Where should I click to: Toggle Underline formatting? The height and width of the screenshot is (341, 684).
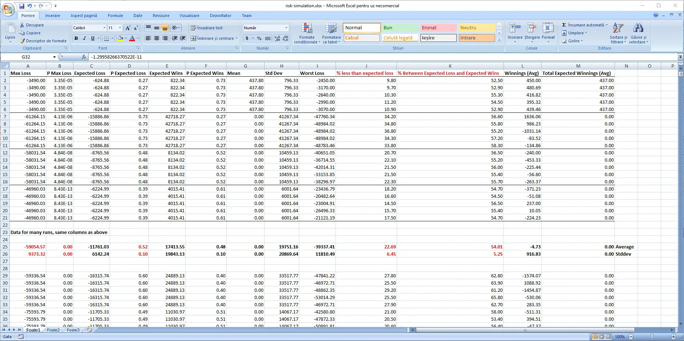[x=93, y=38]
